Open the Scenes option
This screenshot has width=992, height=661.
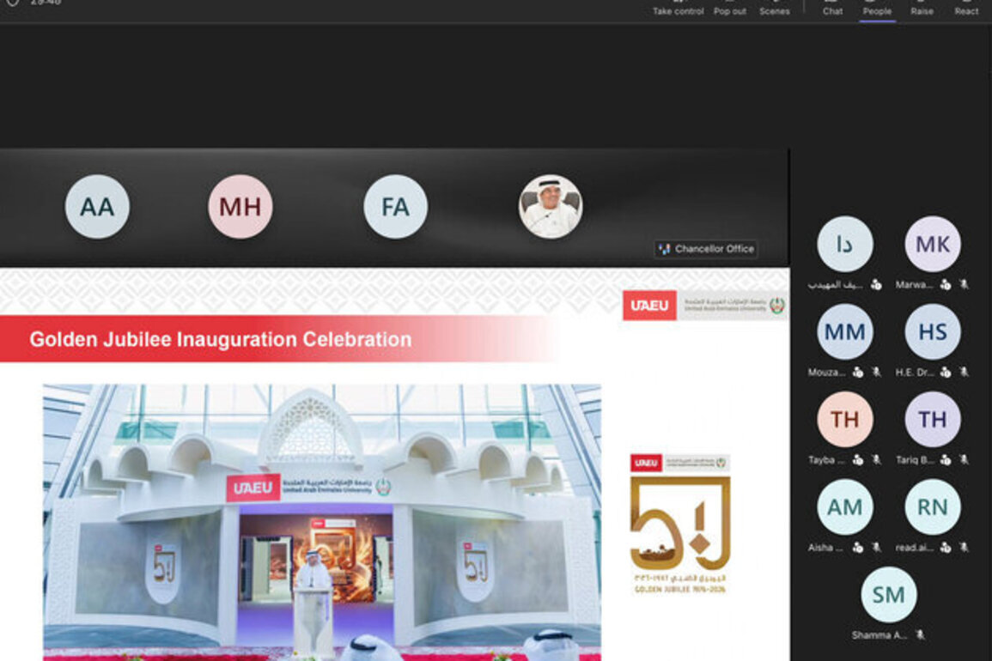[775, 9]
